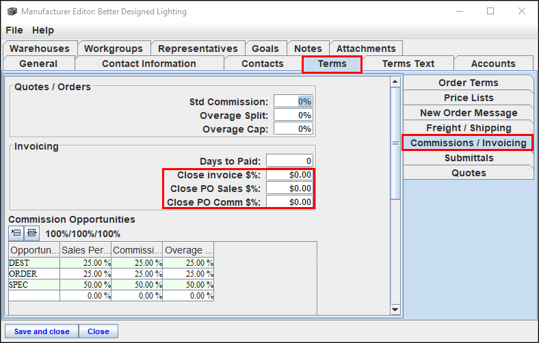This screenshot has height=343, width=539.
Task: Click the Terms tab
Action: pyautogui.click(x=332, y=64)
